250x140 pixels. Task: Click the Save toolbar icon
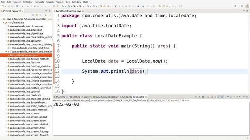click(x=9, y=6)
